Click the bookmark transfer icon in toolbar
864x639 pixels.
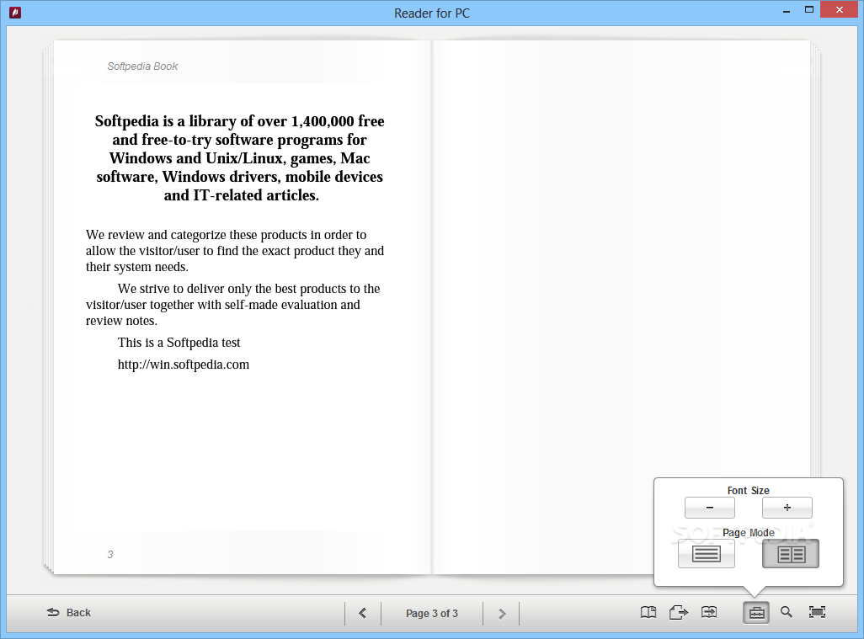709,612
